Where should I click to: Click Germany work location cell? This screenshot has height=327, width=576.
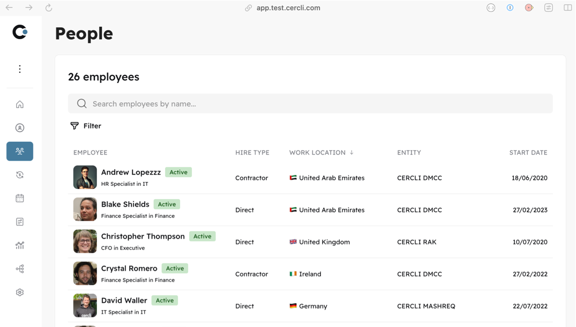pos(308,306)
